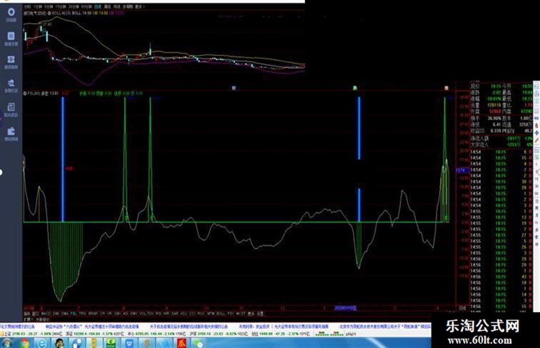Click the 上证 index quote in status bar
540x348 pixels.
pyautogui.click(x=32, y=334)
